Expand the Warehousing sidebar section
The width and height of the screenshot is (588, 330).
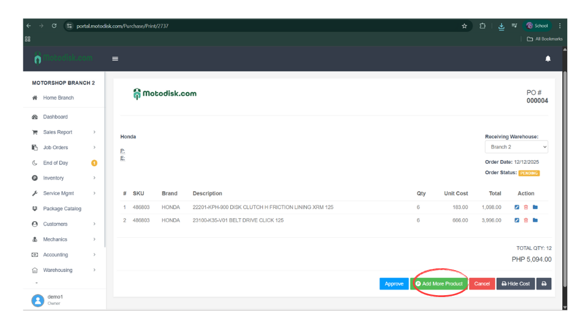tap(58, 270)
